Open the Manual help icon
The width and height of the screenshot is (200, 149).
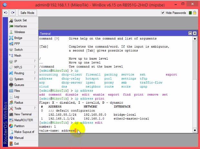(x=11, y=138)
